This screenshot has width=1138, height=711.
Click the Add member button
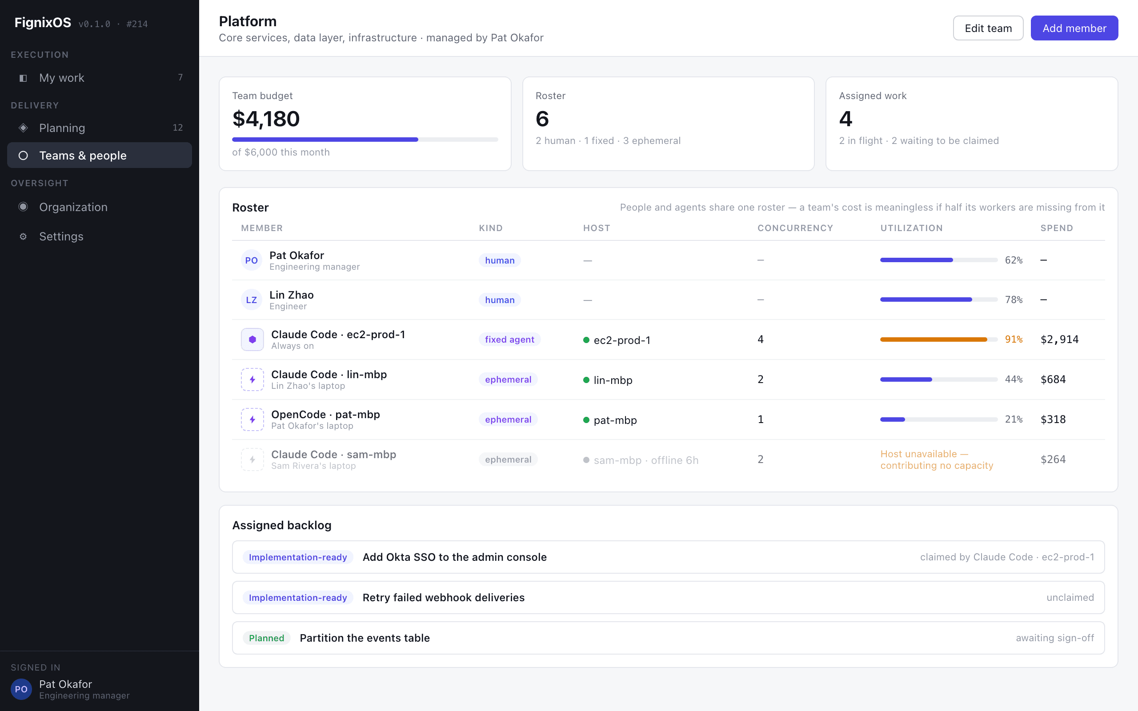(1074, 28)
